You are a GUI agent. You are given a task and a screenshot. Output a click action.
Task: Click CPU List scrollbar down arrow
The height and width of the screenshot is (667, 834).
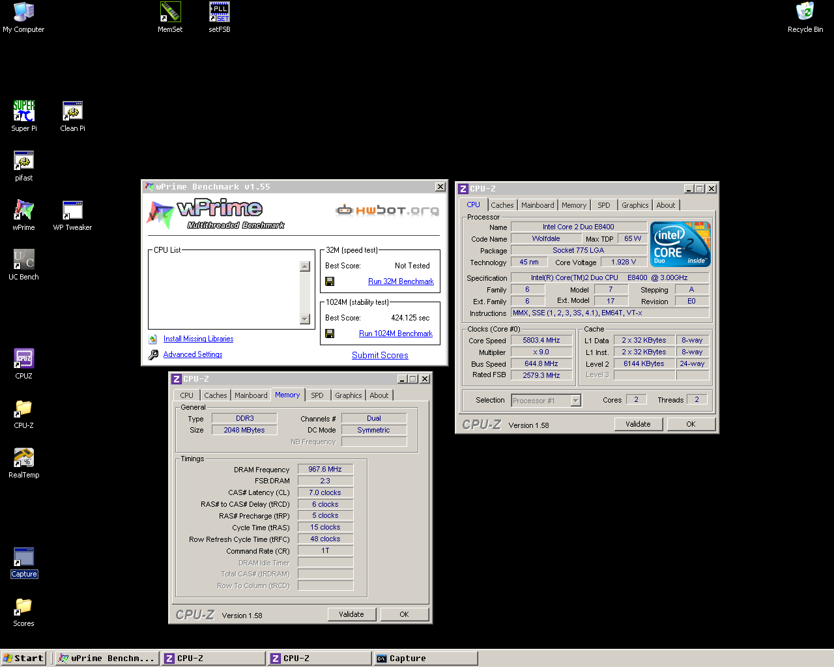pyautogui.click(x=304, y=319)
